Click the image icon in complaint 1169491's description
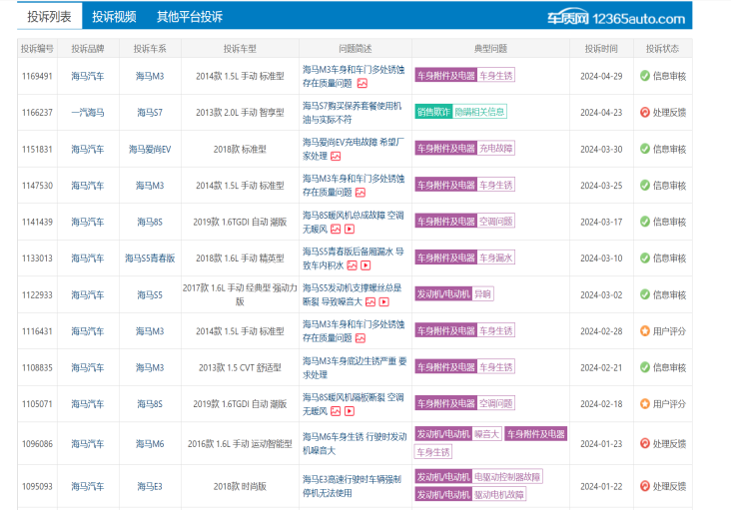Screen dimensions: 731x510 pyautogui.click(x=362, y=83)
